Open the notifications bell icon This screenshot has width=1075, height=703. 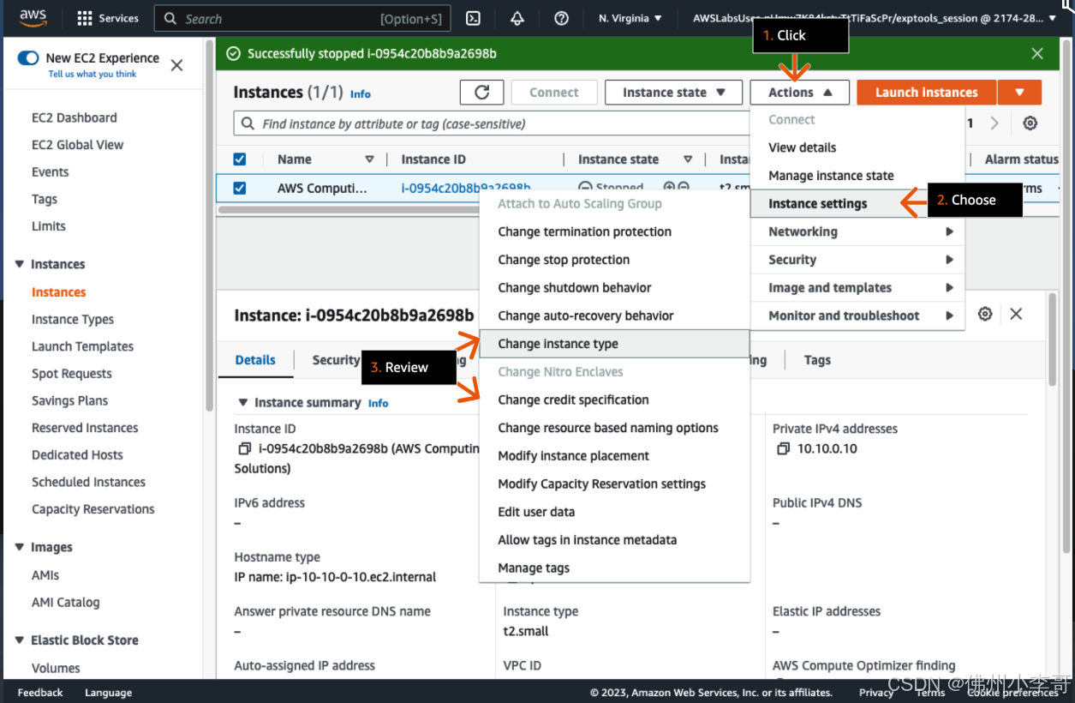(x=517, y=18)
